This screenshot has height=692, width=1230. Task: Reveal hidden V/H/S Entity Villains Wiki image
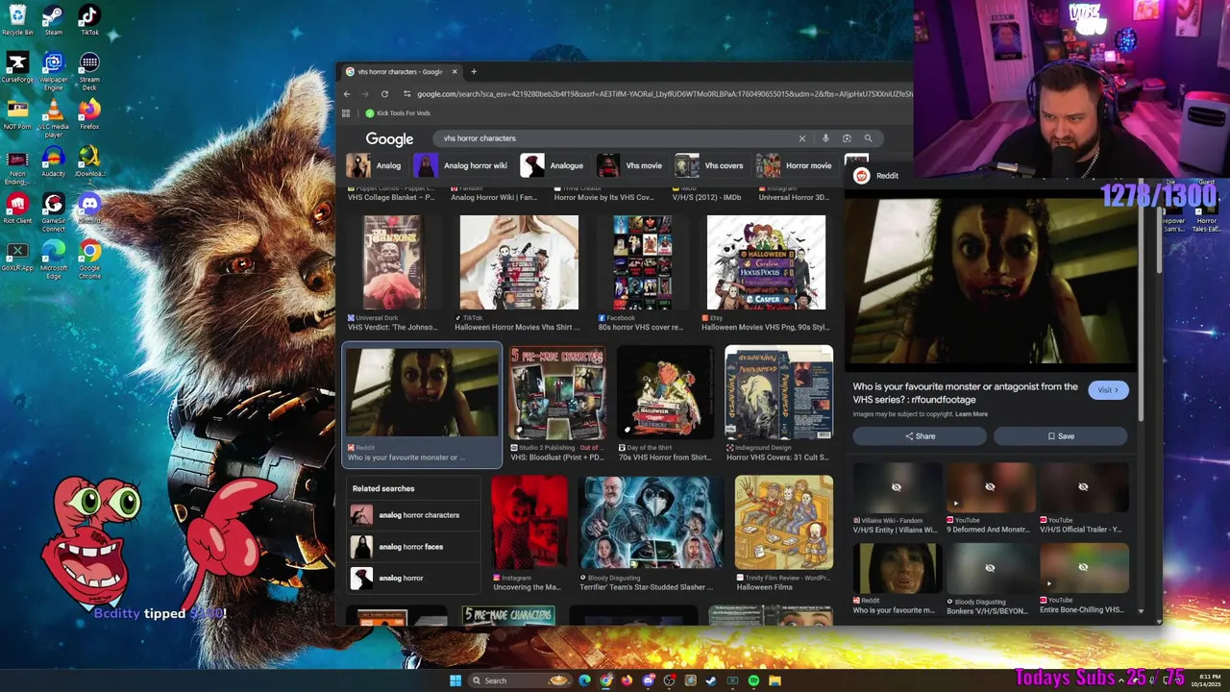click(897, 487)
